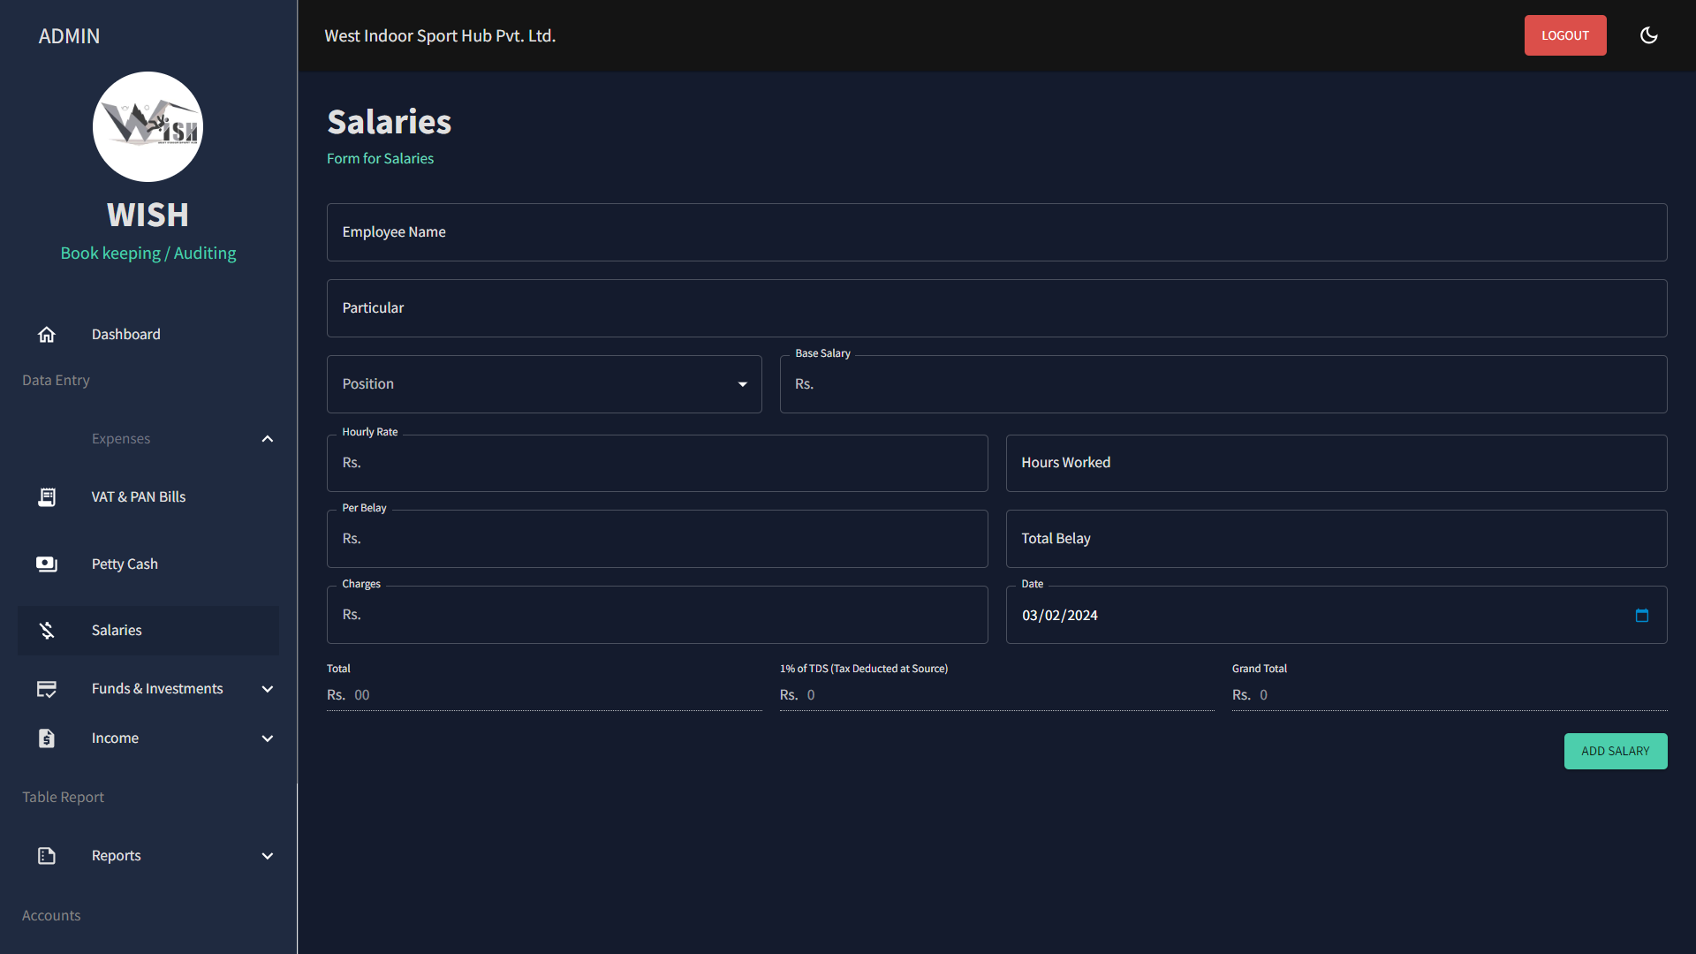Open the Position dropdown
This screenshot has height=954, width=1696.
click(x=544, y=384)
